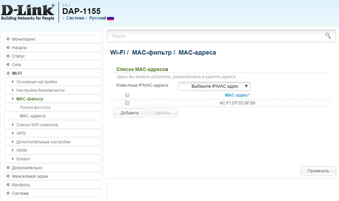Click the circle icon next to Статус

pyautogui.click(x=8, y=56)
